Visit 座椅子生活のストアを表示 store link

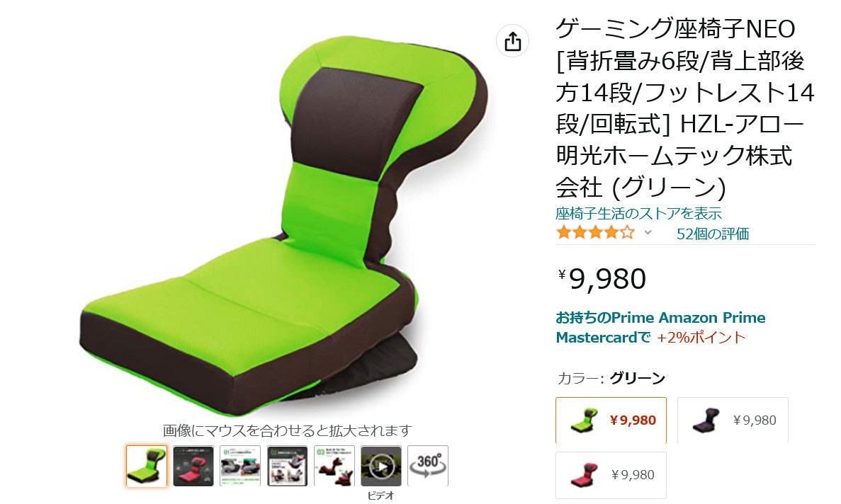[x=638, y=213]
